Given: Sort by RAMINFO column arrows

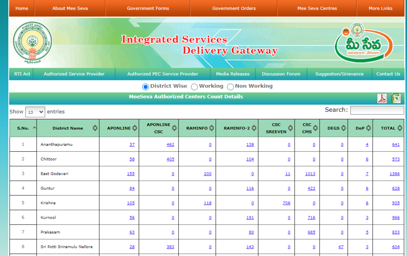Looking at the screenshot, I should coord(211,128).
